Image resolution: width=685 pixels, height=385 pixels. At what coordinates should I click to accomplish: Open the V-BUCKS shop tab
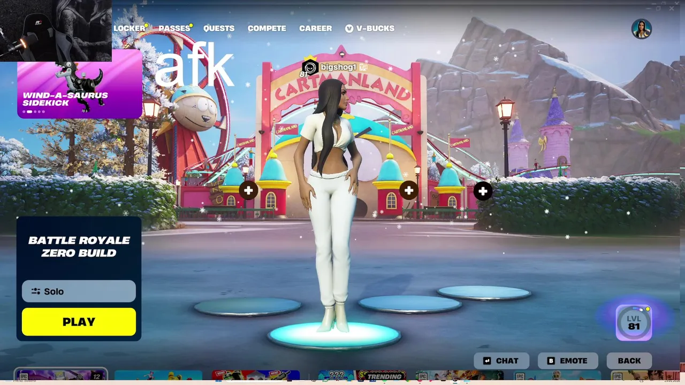(370, 28)
